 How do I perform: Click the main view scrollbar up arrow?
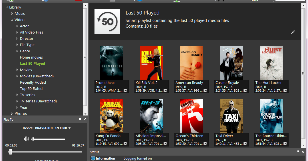click(x=303, y=5)
